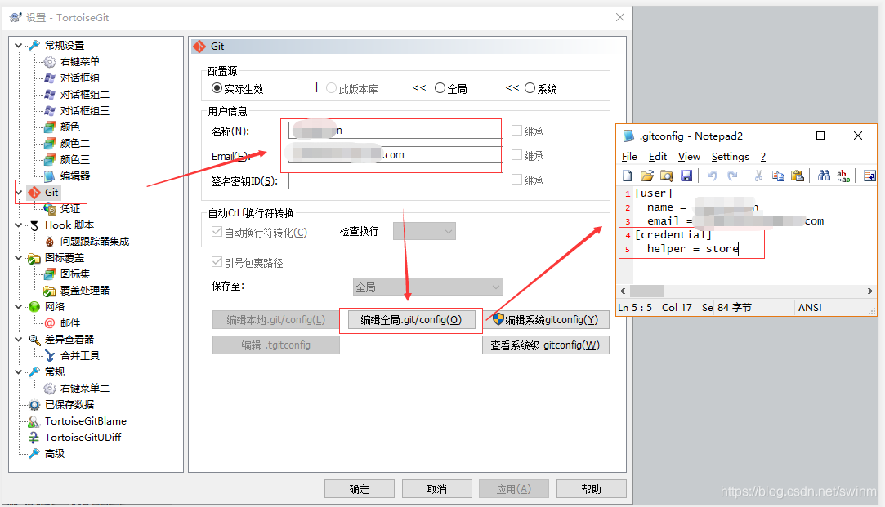Open View menu in Notepad2
Image resolution: width=885 pixels, height=507 pixels.
pos(689,157)
